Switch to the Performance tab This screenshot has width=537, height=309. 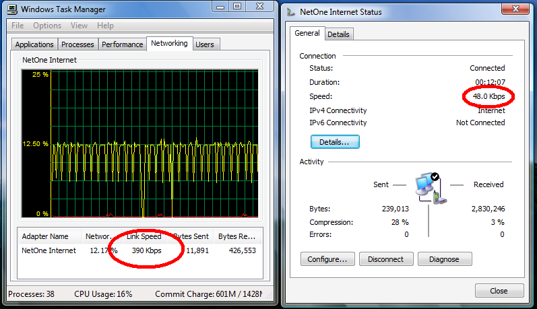pyautogui.click(x=122, y=44)
